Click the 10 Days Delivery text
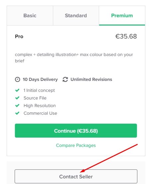 40,80
